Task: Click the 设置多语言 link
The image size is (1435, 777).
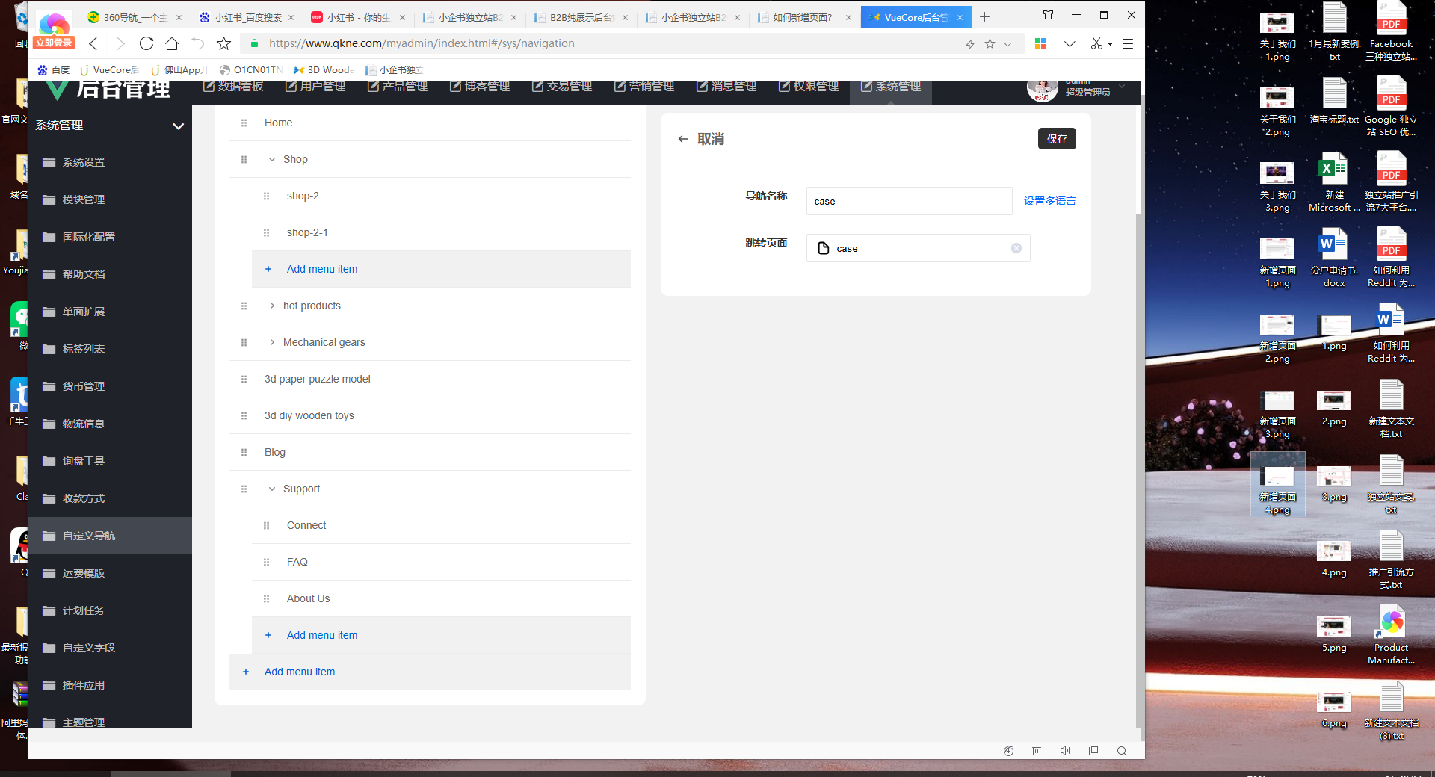Action: (1049, 201)
